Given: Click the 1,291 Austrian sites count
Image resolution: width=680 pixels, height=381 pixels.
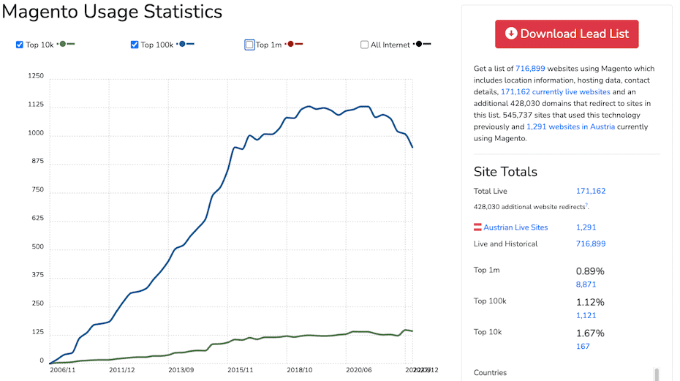Looking at the screenshot, I should click(x=586, y=227).
